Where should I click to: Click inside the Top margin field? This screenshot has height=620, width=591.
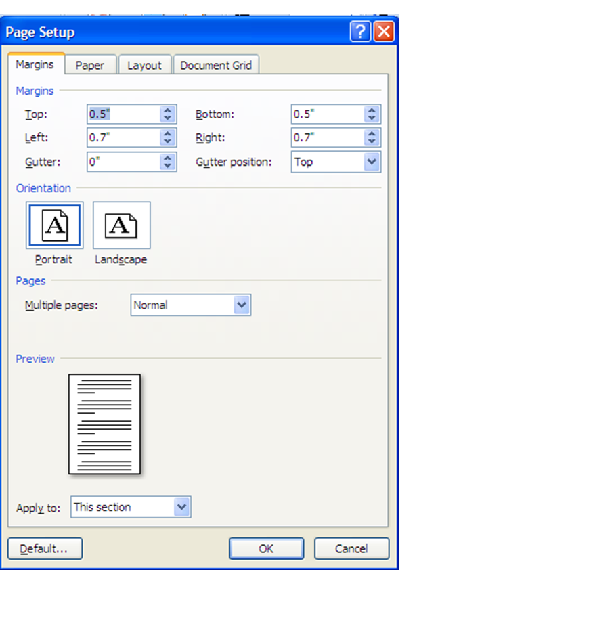pyautogui.click(x=123, y=114)
